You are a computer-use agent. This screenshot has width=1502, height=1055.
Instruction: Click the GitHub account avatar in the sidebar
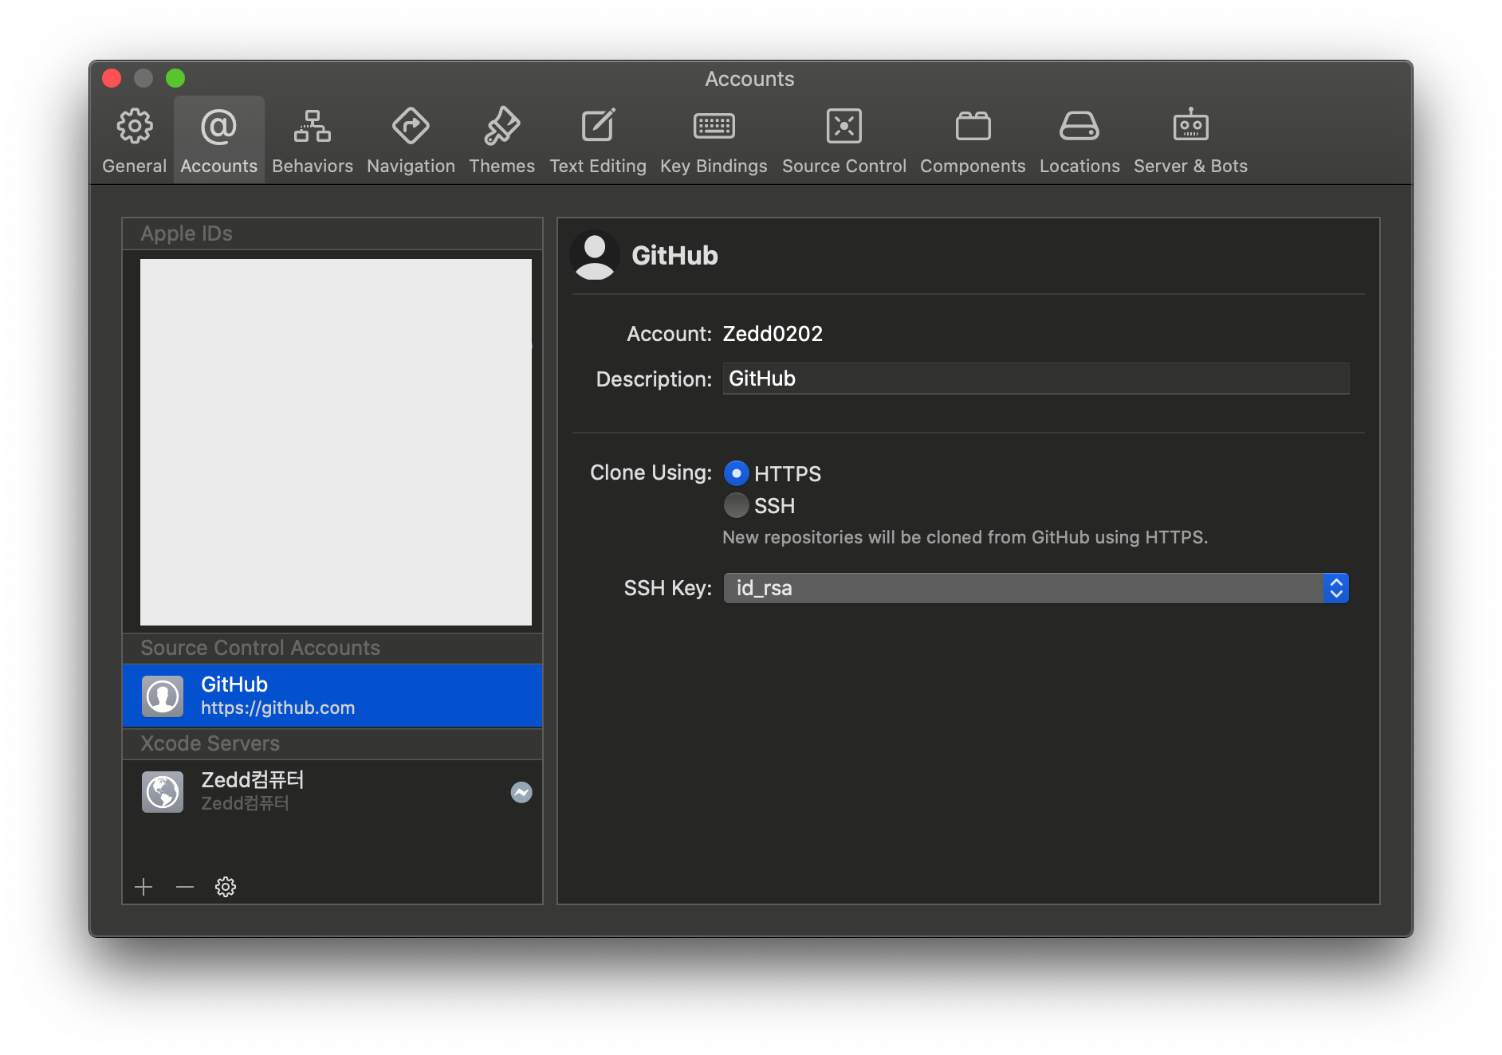pos(163,696)
